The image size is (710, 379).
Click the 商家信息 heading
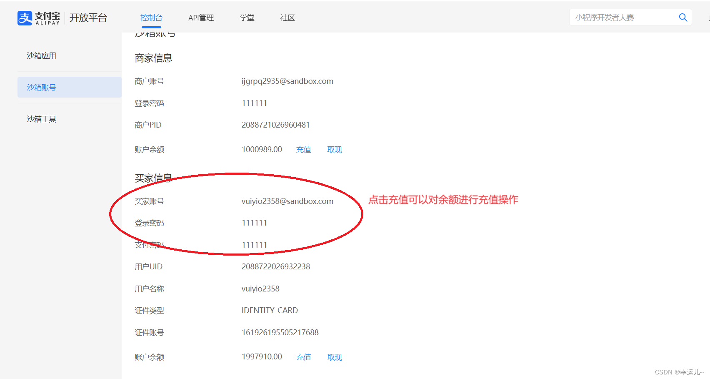click(153, 58)
